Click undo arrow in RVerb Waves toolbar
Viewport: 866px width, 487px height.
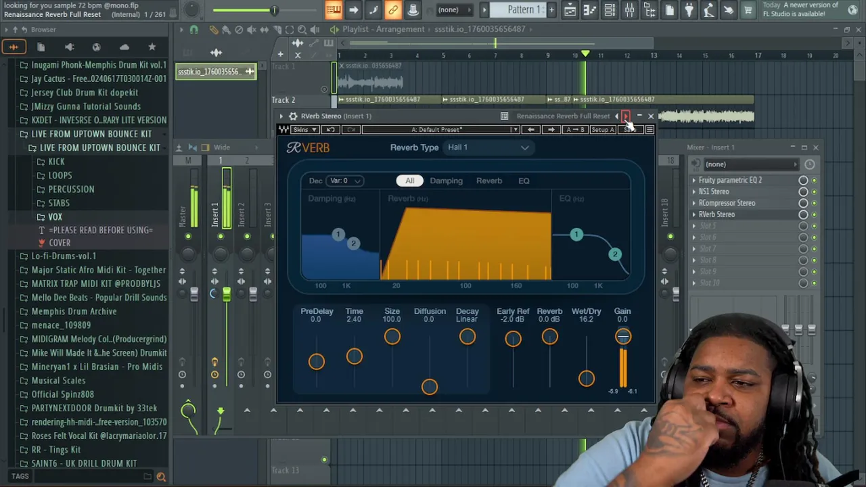click(331, 129)
